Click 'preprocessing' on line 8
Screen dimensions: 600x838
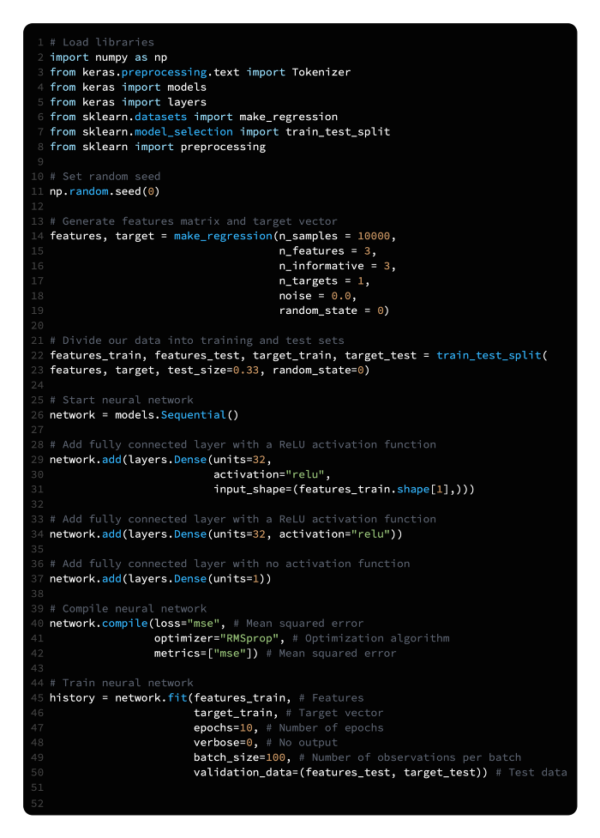pyautogui.click(x=223, y=147)
